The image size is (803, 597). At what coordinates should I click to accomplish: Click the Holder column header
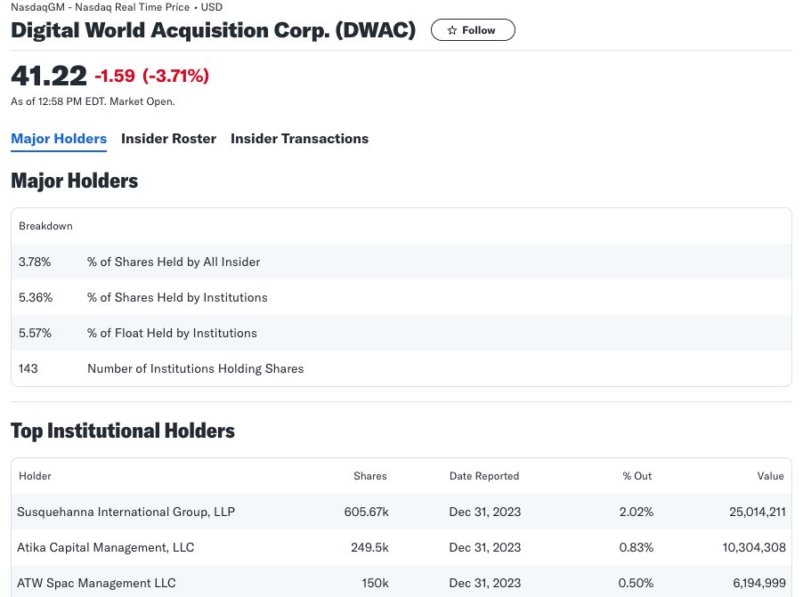point(35,476)
